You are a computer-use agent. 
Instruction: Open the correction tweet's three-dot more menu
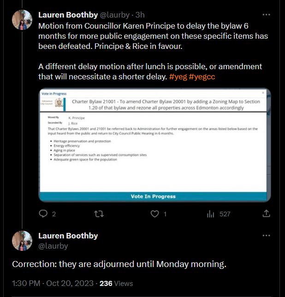(x=266, y=236)
